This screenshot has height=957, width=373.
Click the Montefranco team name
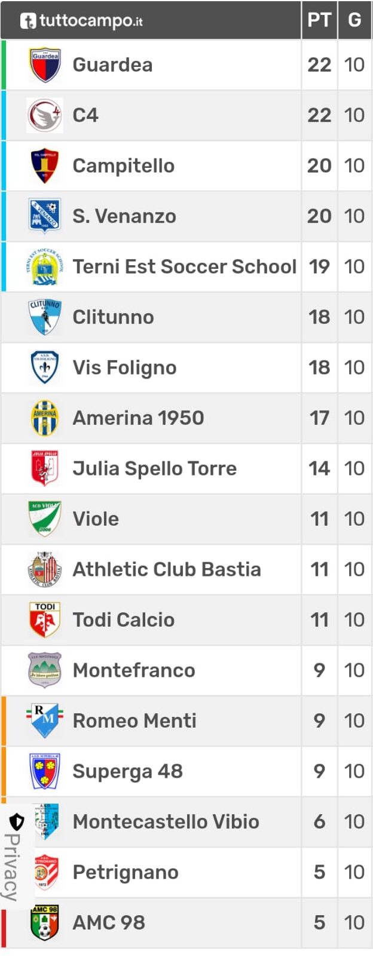click(x=134, y=670)
